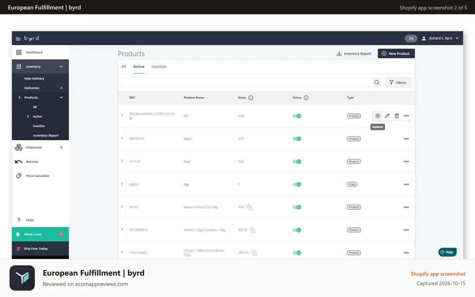Click the product search input field
This screenshot has height=297, width=475.
tap(247, 82)
